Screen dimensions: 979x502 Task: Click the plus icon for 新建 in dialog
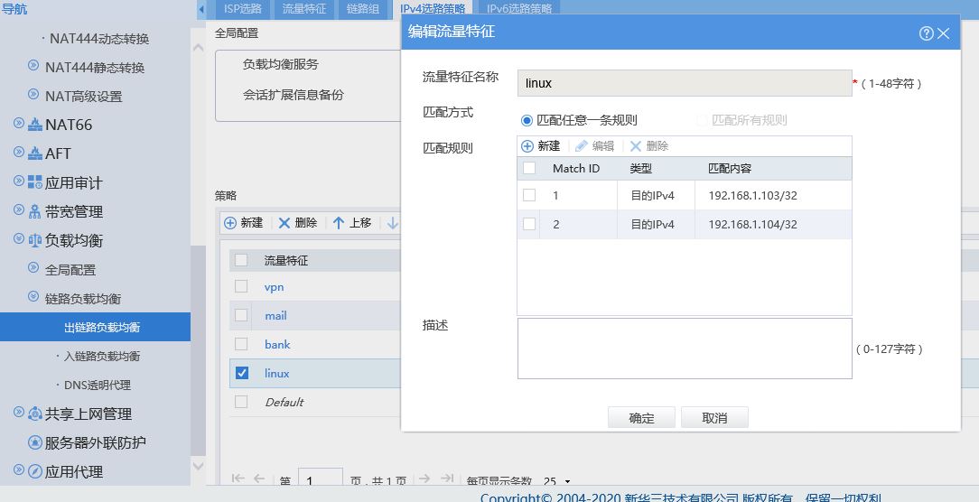tap(527, 146)
